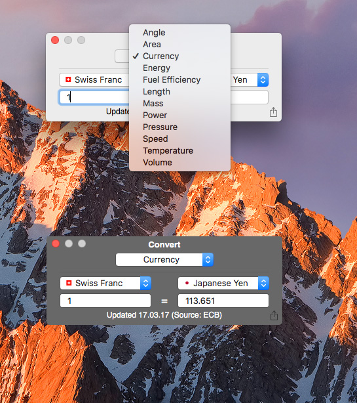357x403 pixels.
Task: Click the Swiss flag icon in light window
Action: (68, 79)
